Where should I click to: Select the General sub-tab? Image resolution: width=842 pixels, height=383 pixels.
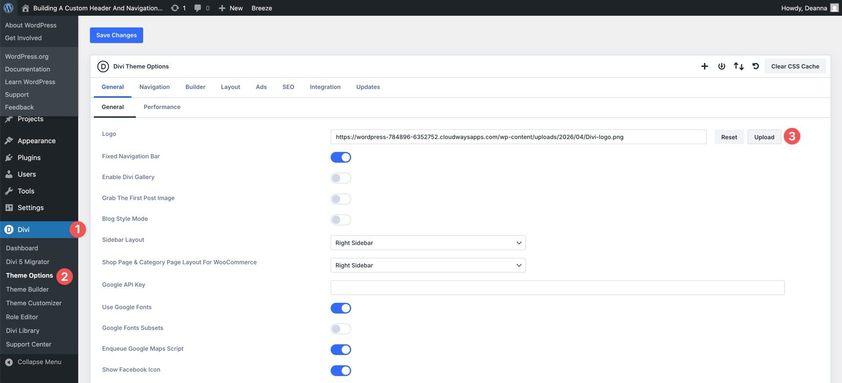(x=113, y=107)
